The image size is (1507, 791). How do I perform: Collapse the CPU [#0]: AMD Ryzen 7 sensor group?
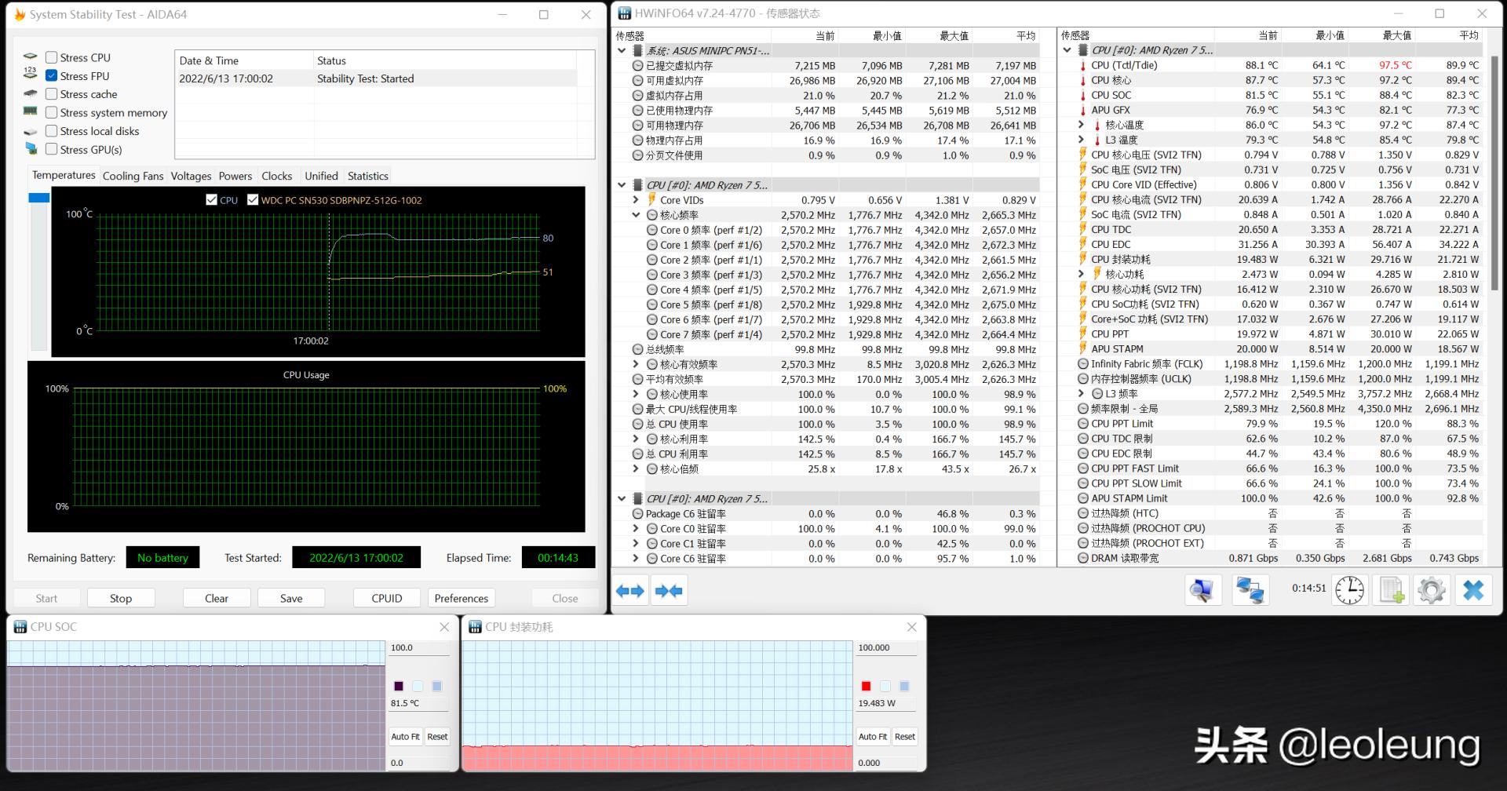621,184
